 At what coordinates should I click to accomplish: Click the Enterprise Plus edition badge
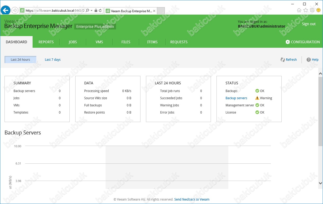(95, 27)
